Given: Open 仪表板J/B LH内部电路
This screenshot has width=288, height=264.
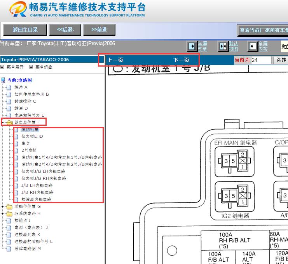Looking at the screenshot, I should point(44,171).
